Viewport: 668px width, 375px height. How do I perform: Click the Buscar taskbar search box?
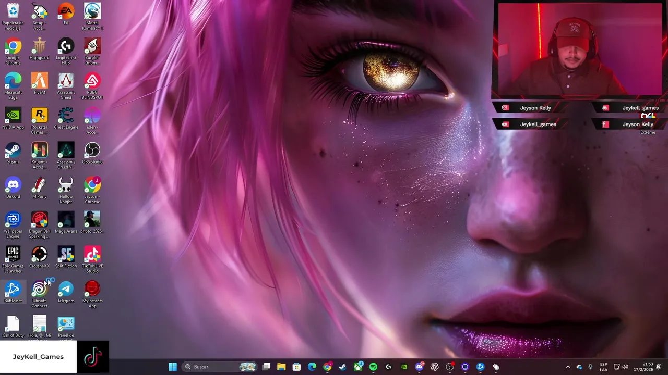click(220, 367)
